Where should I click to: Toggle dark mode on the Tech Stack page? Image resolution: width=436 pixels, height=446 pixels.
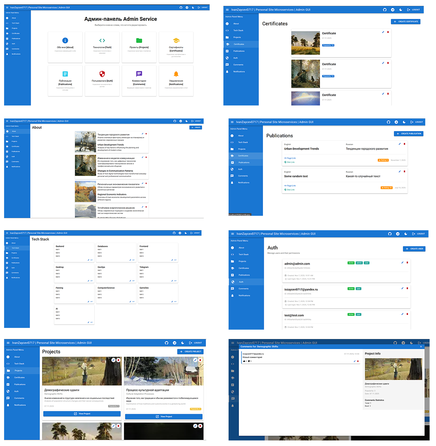click(x=186, y=233)
